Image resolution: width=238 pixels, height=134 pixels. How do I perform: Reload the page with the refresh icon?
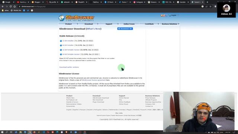(11, 7)
